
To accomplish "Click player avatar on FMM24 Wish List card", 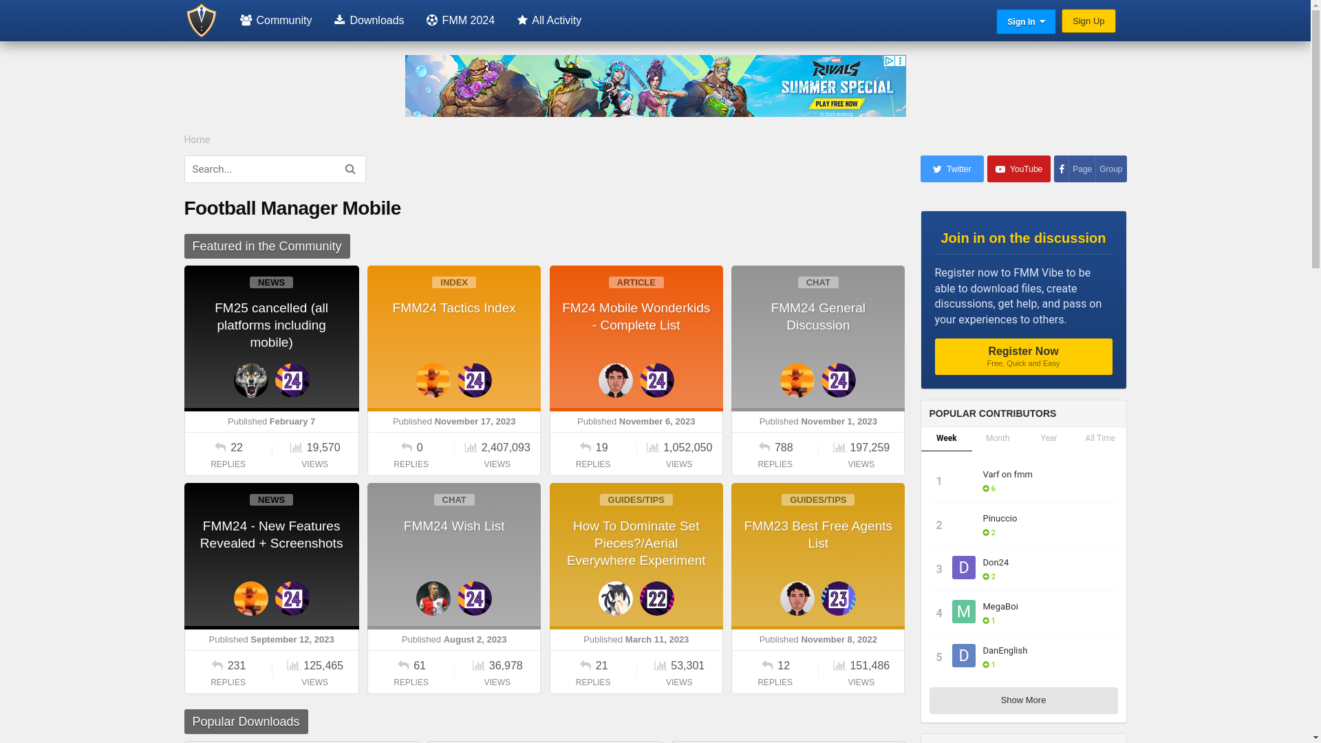I will point(433,599).
